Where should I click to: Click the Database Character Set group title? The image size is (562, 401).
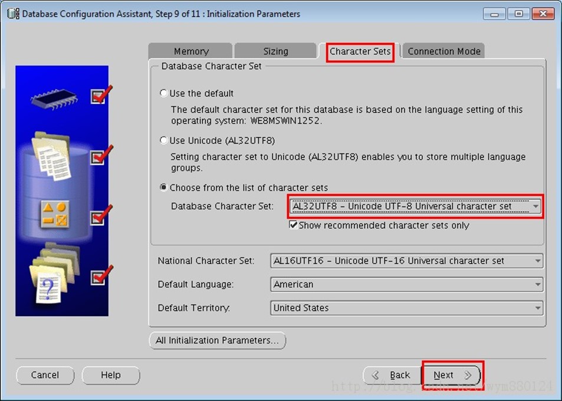click(211, 66)
